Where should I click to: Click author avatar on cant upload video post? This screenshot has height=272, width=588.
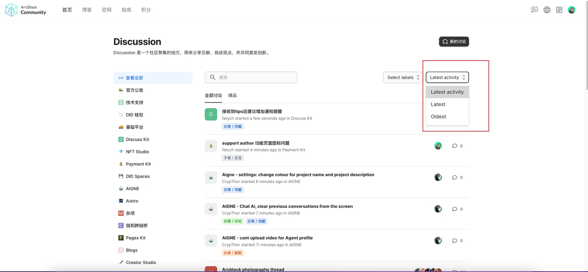pos(438,240)
